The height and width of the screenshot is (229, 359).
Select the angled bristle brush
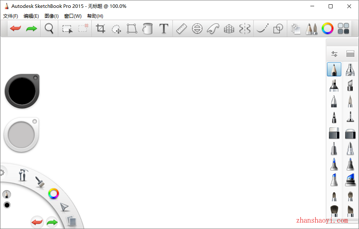tap(351, 211)
